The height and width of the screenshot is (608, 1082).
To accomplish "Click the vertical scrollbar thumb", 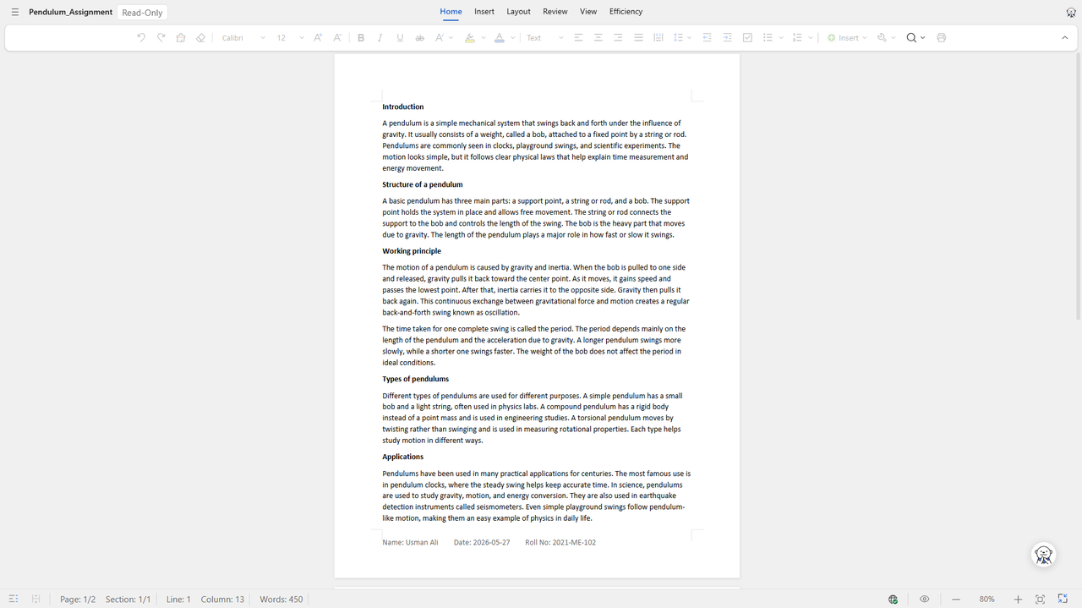I will click(x=1078, y=186).
